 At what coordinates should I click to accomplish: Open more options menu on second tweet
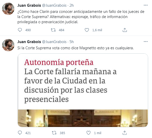[146, 42]
